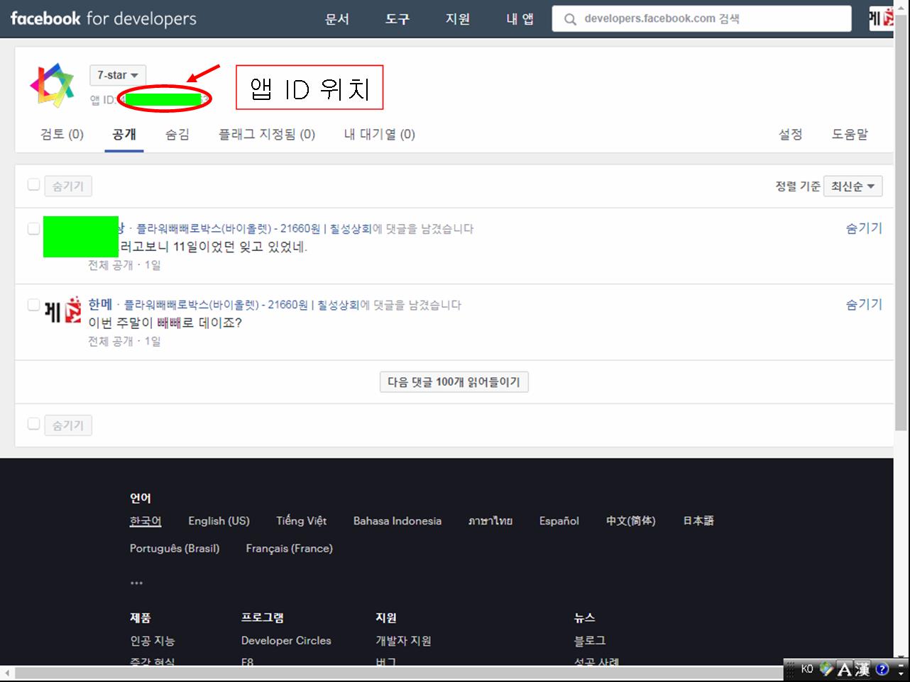
Task: Click 숨기기 link on 한메's comment
Action: [x=863, y=304]
